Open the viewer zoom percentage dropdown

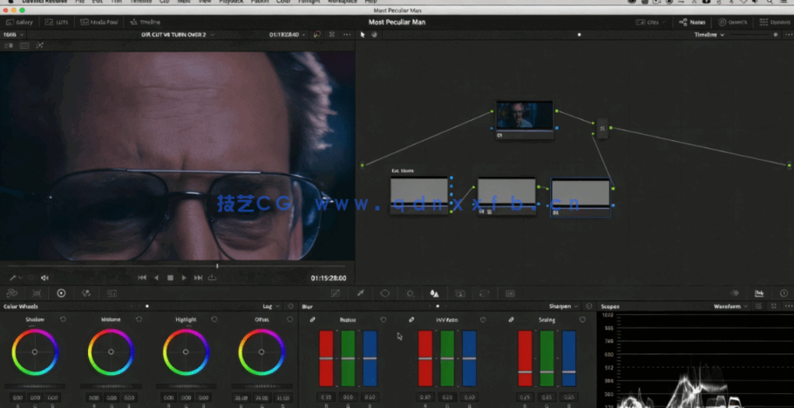click(x=14, y=35)
